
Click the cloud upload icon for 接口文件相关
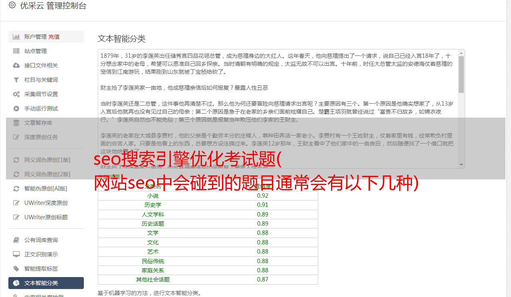click(16, 65)
